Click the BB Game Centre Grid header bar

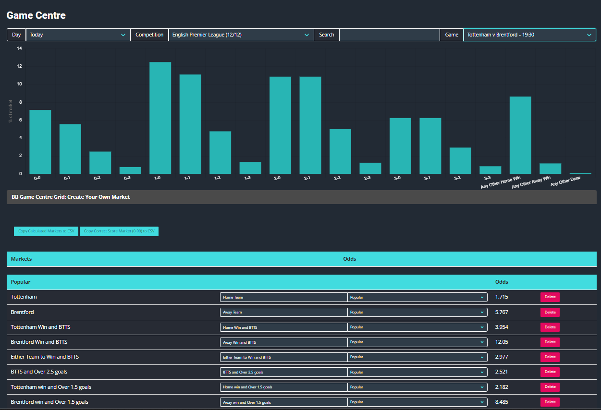coord(301,196)
